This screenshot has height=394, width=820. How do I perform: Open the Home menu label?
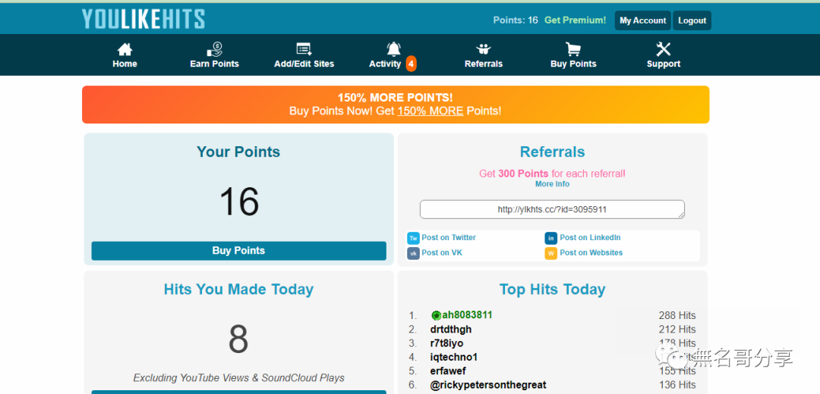125,64
